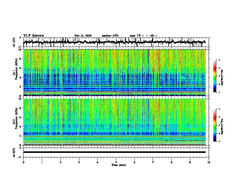Click the ch.1 spectrogram plot
235x182 pixels.
point(115,73)
